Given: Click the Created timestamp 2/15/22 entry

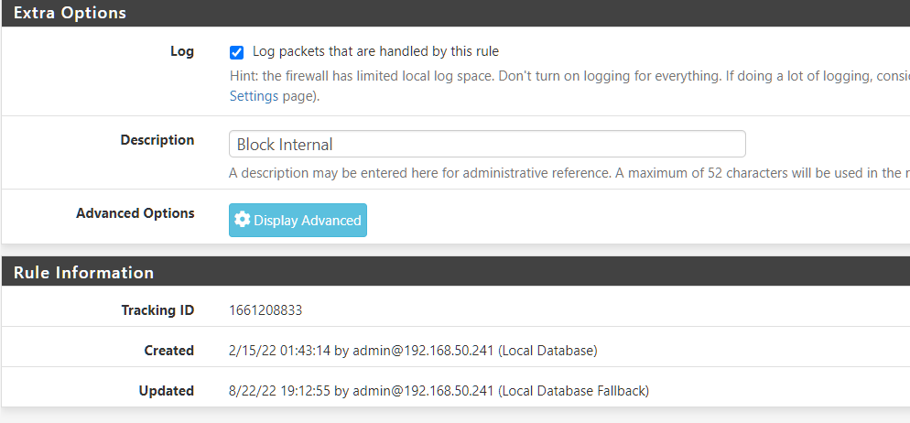Looking at the screenshot, I should coord(413,351).
